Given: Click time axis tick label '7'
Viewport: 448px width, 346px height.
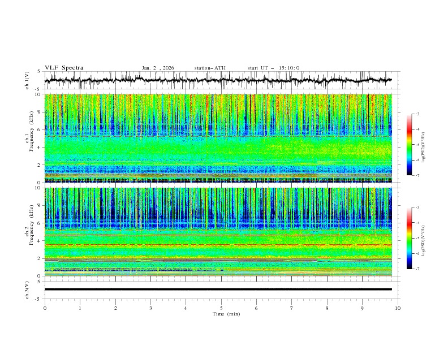Looking at the screenshot, I should (292, 308).
